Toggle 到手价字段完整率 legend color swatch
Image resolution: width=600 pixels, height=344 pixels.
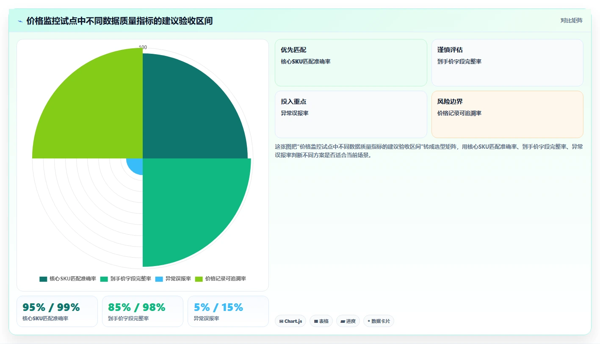(104, 279)
